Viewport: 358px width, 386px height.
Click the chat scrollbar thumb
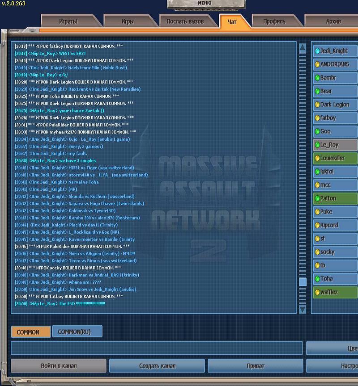(x=303, y=281)
